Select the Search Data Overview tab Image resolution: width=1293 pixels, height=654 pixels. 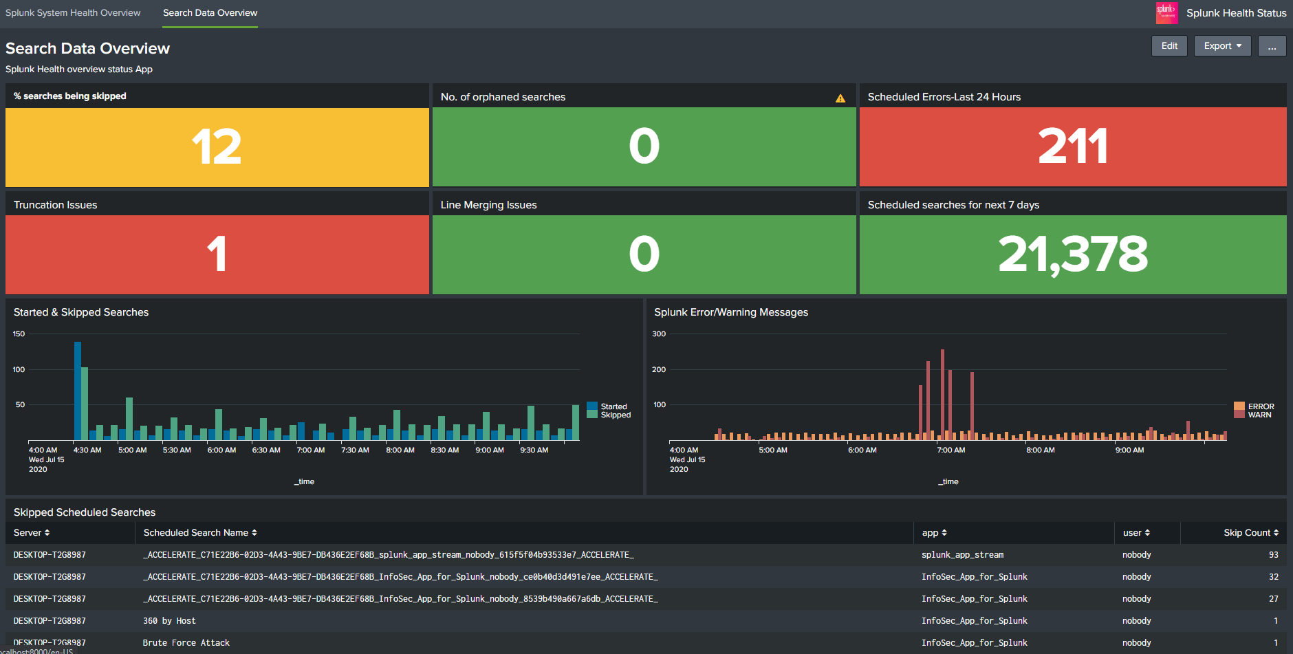[x=210, y=12]
